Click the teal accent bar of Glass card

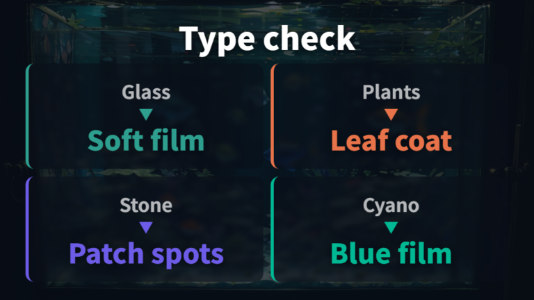pos(28,116)
